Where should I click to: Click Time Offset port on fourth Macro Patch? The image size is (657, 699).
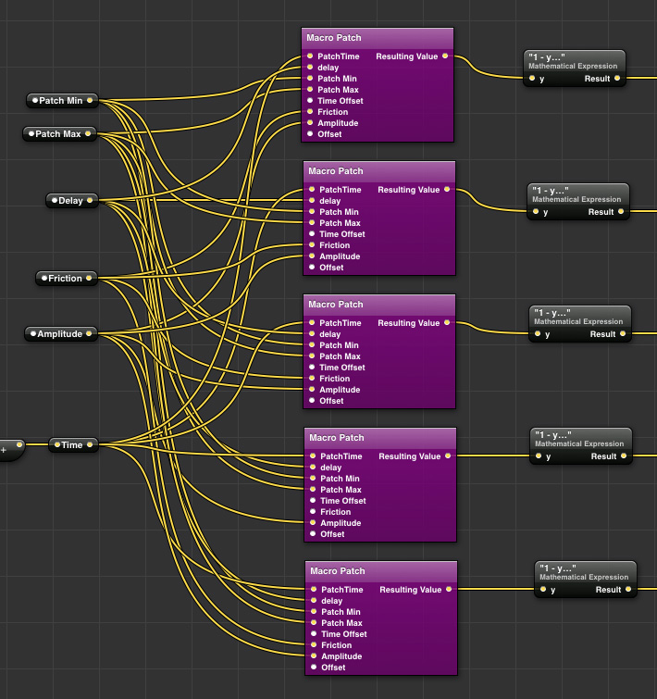click(x=313, y=500)
